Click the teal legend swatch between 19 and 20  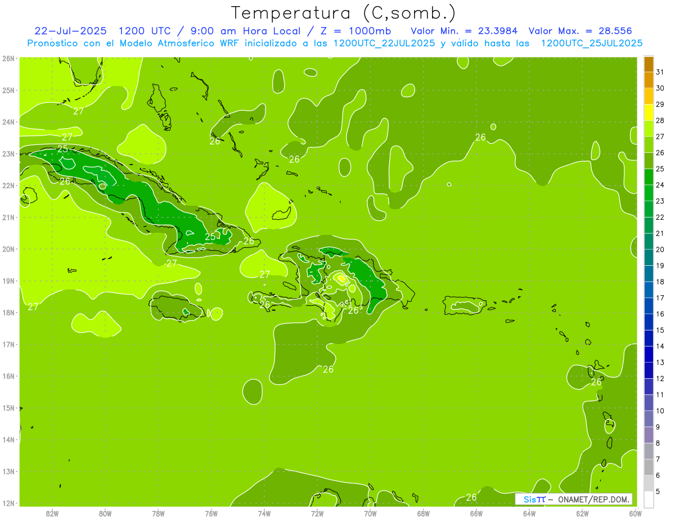(x=649, y=257)
